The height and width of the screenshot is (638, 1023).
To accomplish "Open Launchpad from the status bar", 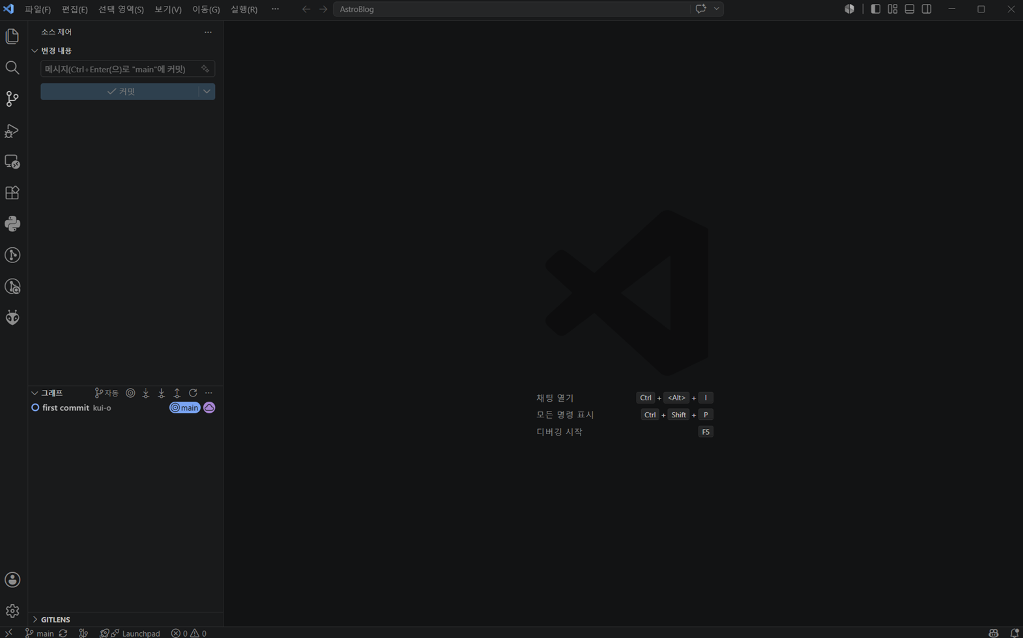I will click(x=137, y=633).
